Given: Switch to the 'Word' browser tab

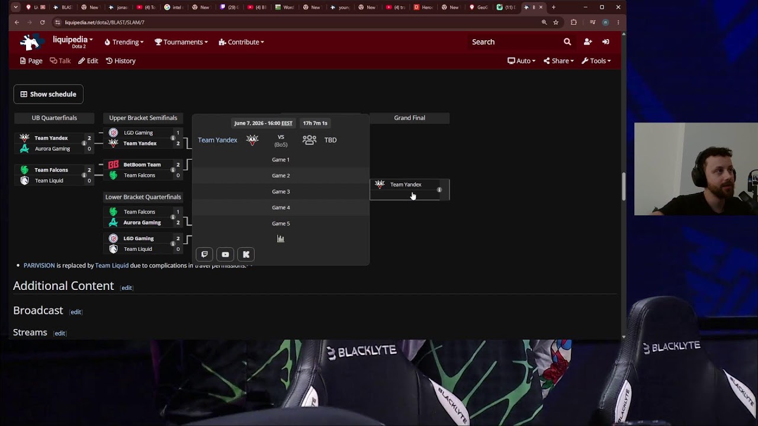Looking at the screenshot, I should tap(285, 7).
